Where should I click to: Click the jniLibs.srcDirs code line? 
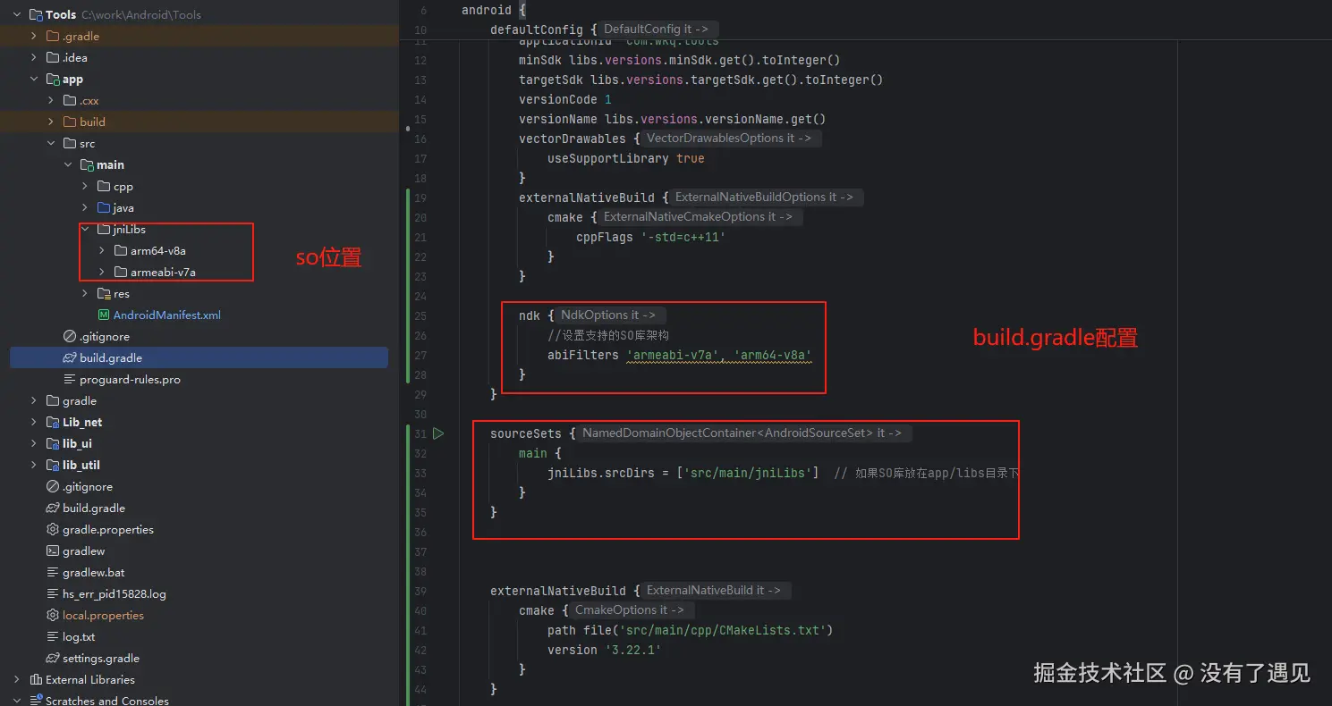(x=783, y=473)
